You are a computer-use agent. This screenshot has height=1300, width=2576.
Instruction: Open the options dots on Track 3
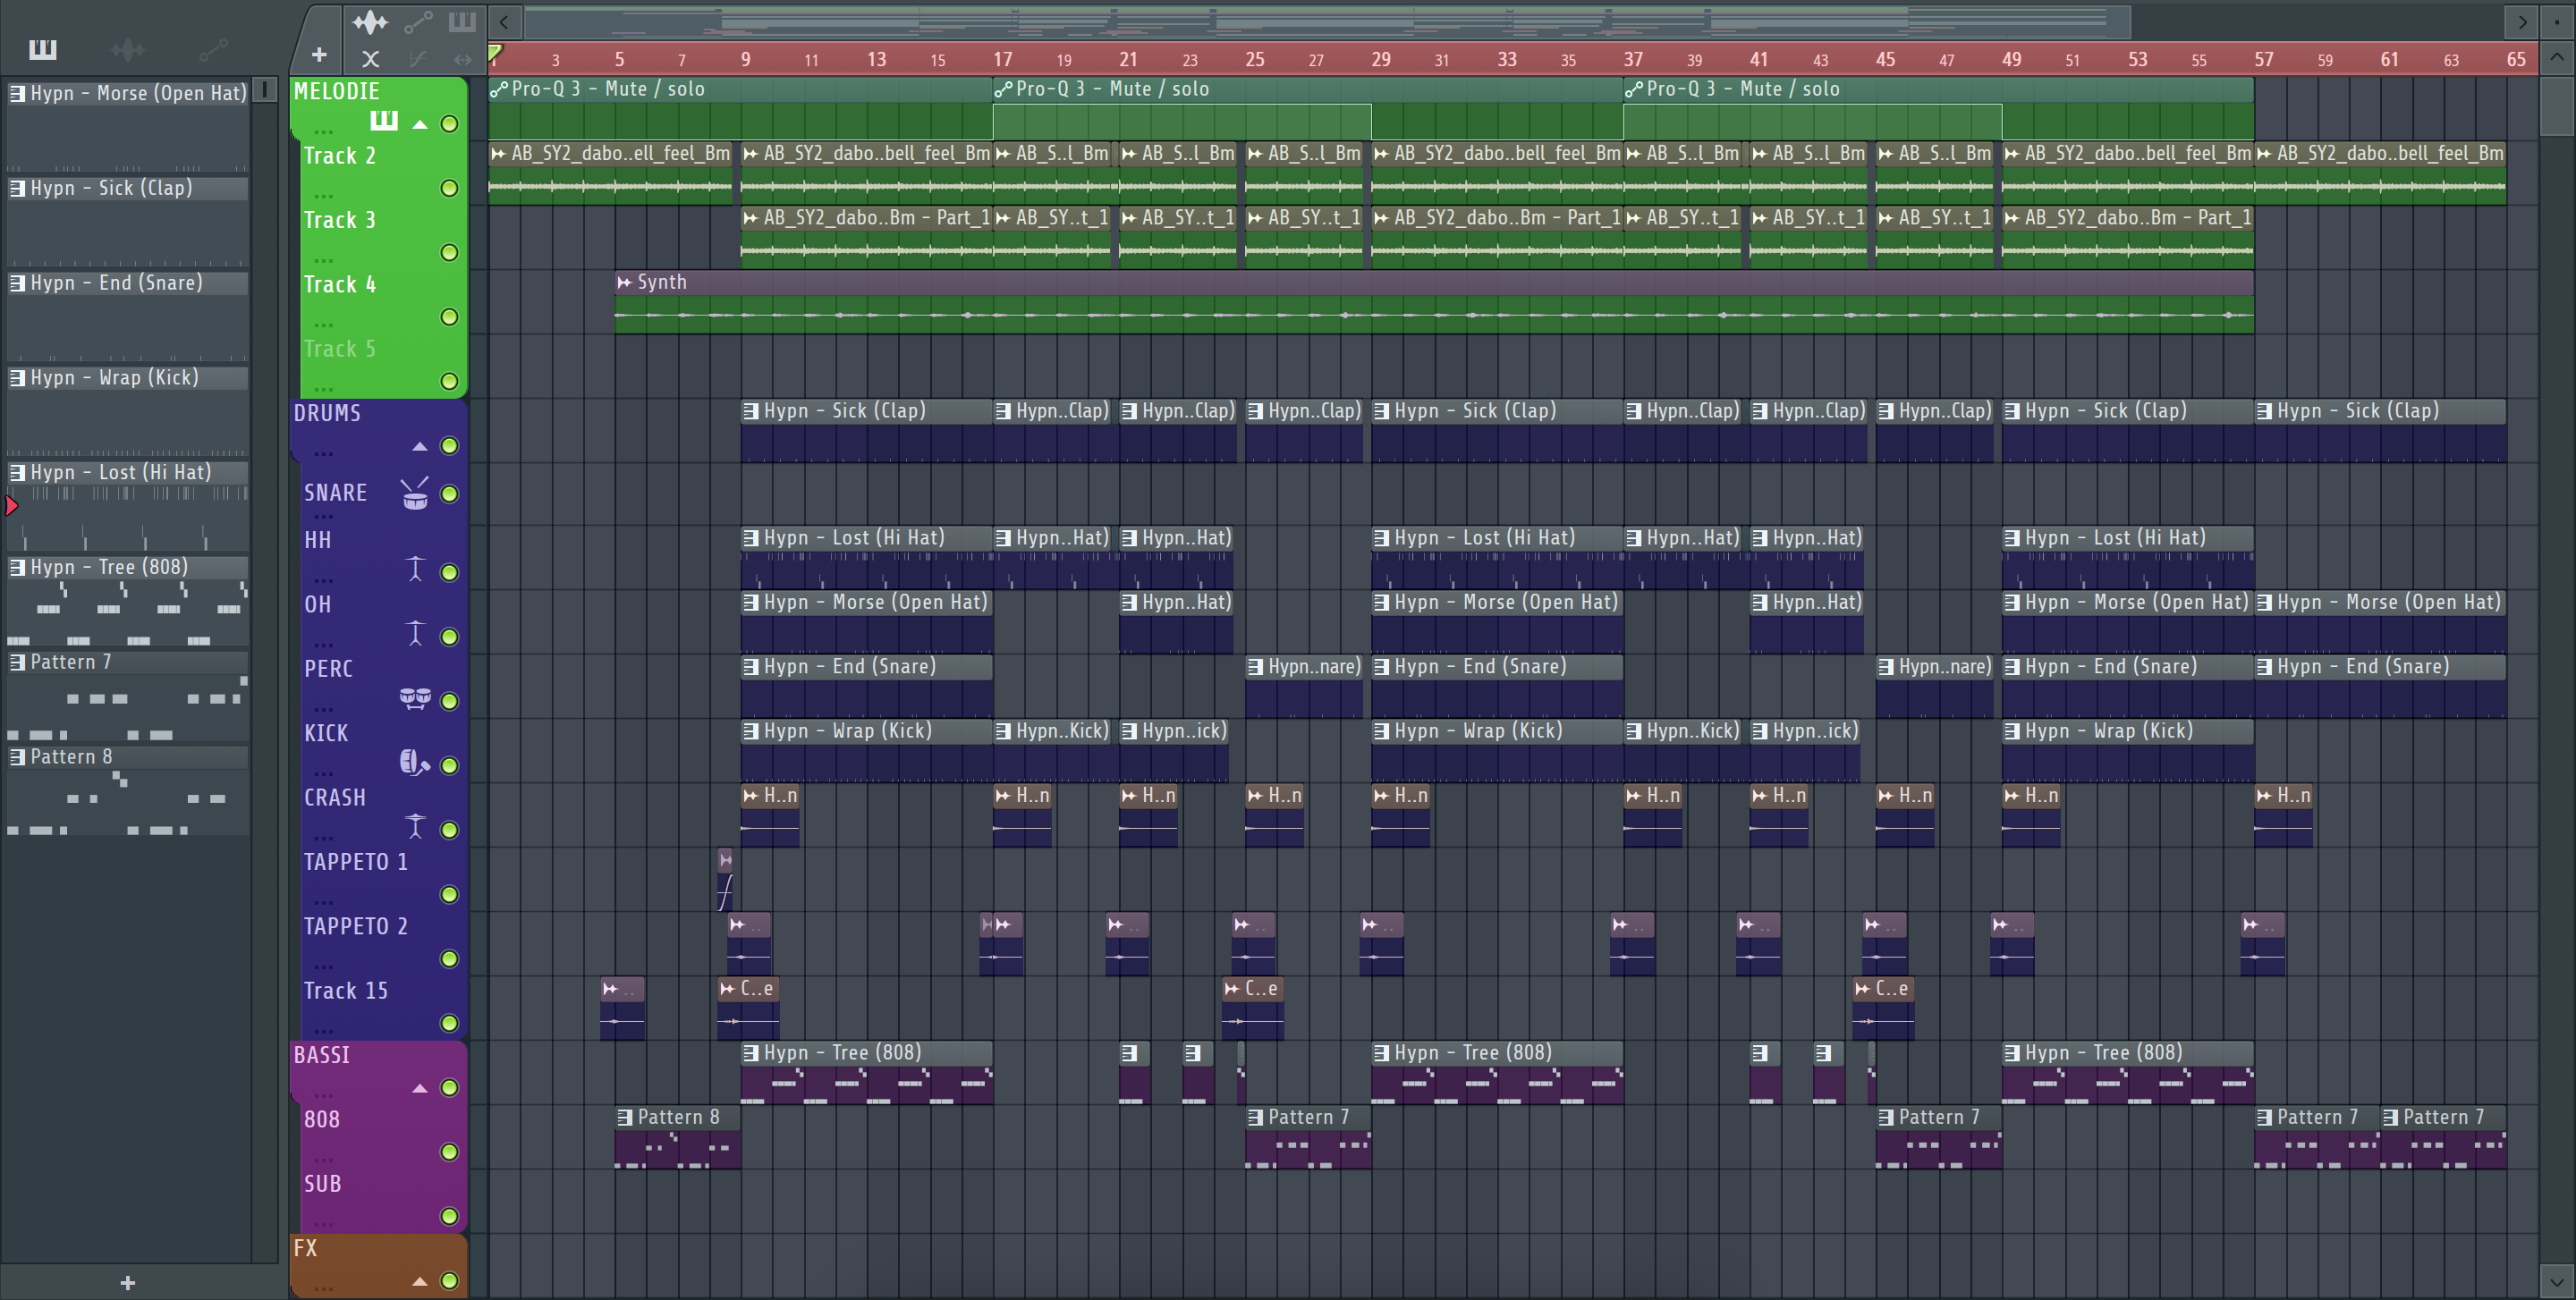pos(323,260)
